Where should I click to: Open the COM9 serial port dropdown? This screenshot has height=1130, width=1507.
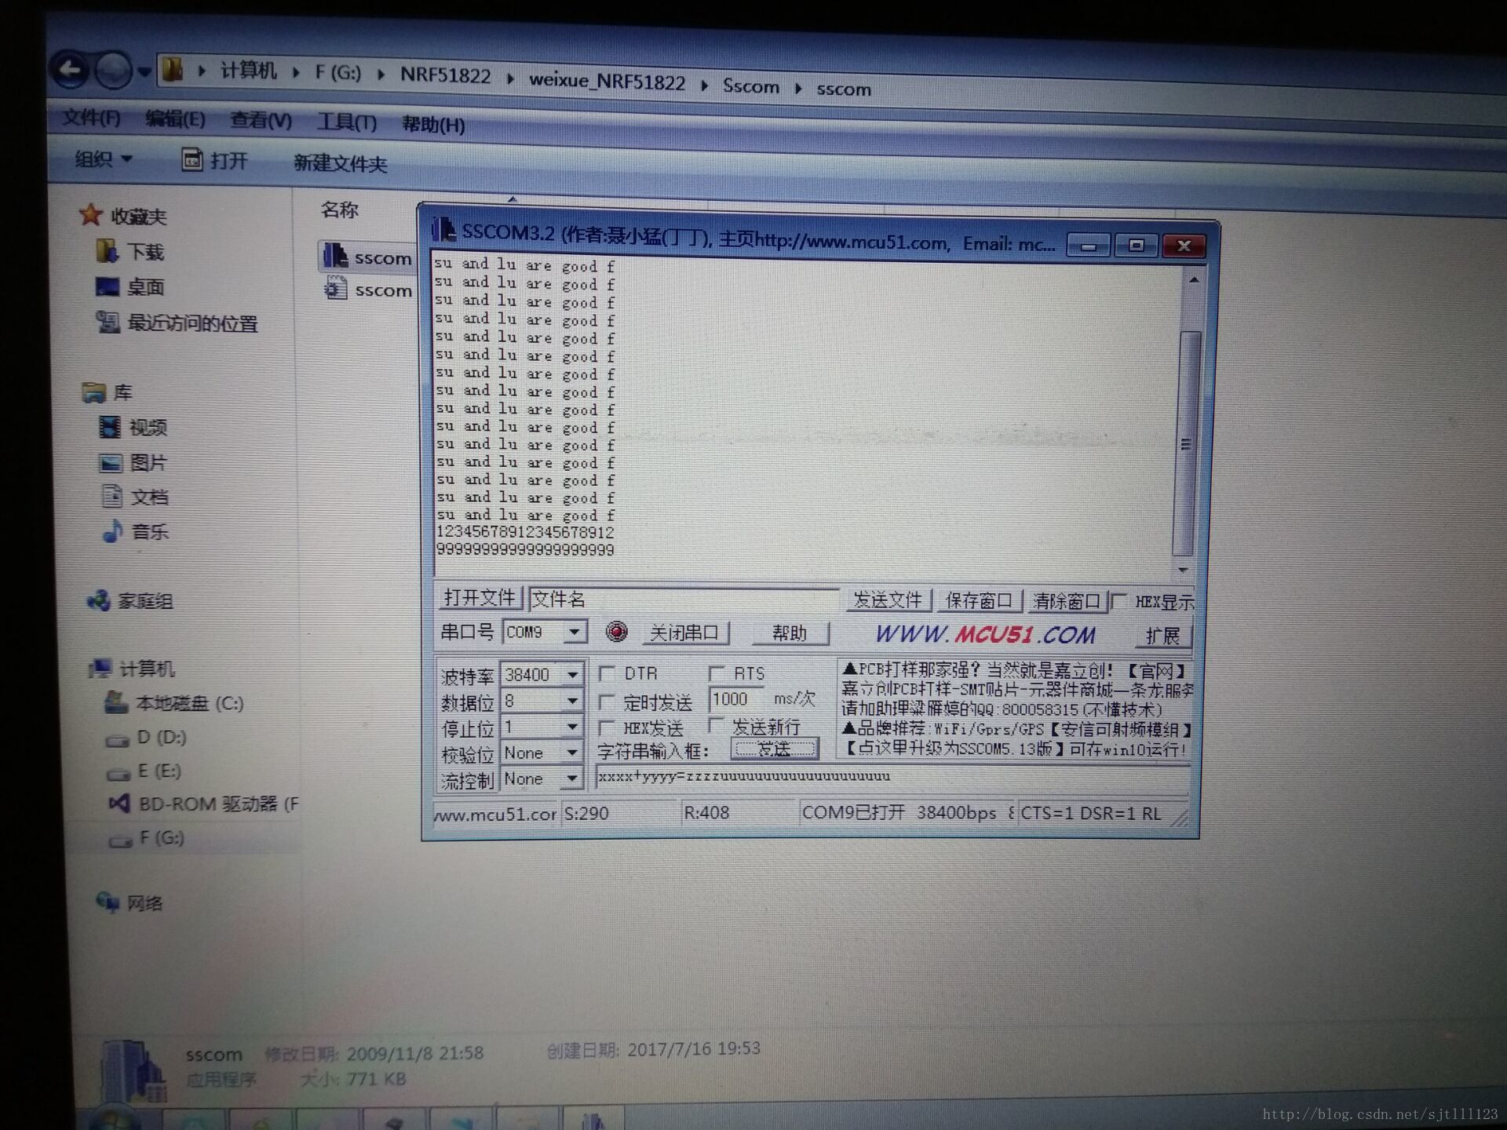[575, 632]
